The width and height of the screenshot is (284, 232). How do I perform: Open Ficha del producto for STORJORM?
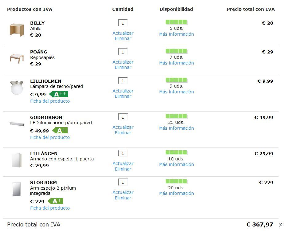tap(50, 208)
